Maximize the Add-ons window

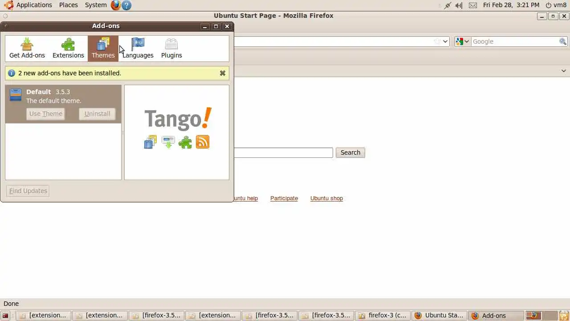[x=216, y=26]
